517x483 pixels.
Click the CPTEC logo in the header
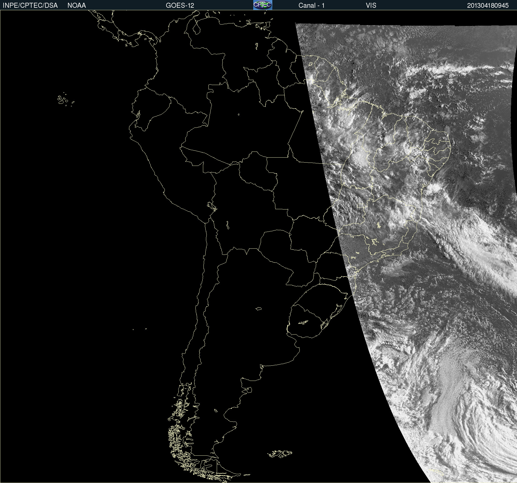(263, 5)
